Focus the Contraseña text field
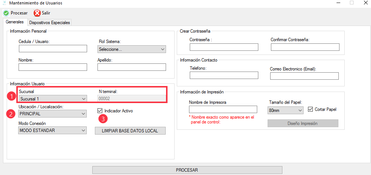371x175 pixels. point(224,47)
